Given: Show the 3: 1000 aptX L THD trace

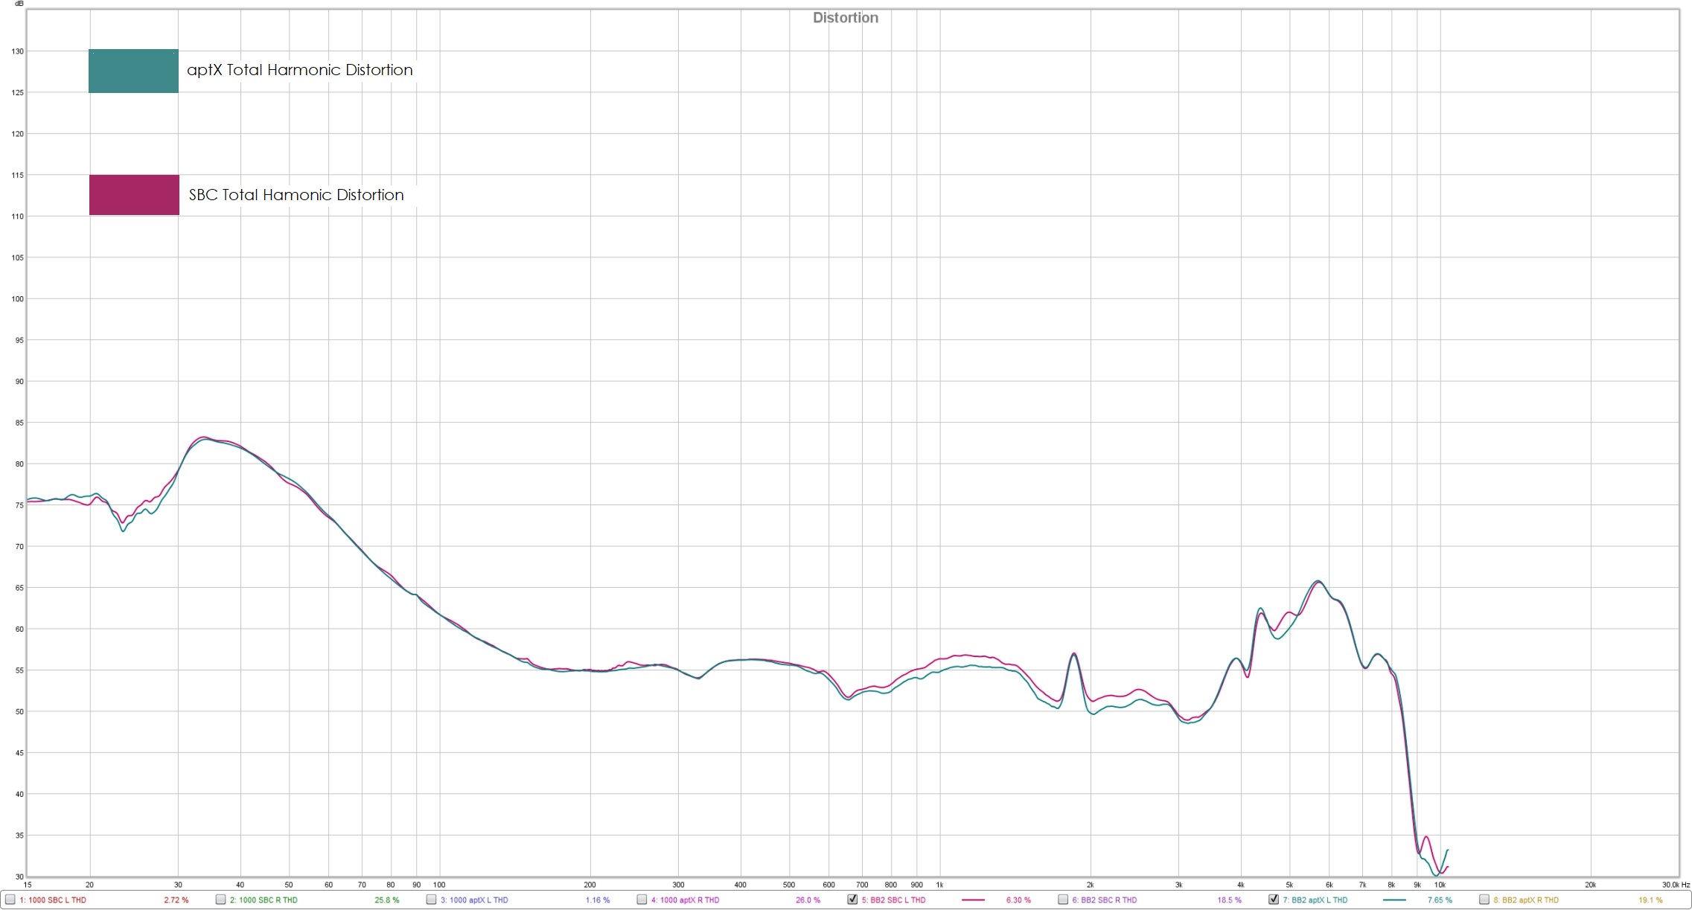Looking at the screenshot, I should 431,900.
